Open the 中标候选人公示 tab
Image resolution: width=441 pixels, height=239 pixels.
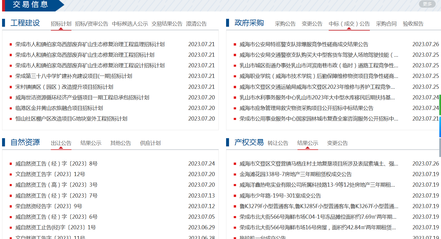(130, 24)
